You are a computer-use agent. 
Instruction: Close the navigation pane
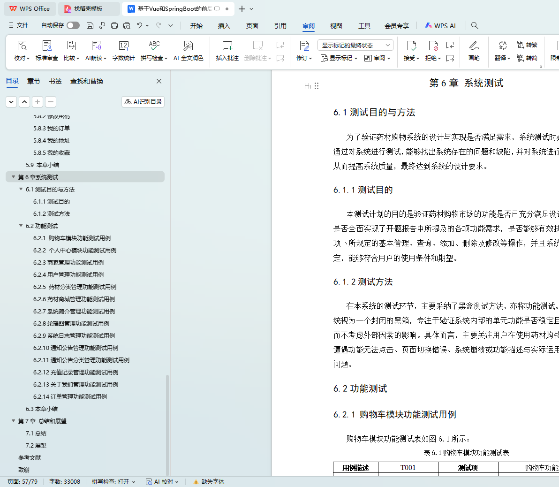[159, 81]
